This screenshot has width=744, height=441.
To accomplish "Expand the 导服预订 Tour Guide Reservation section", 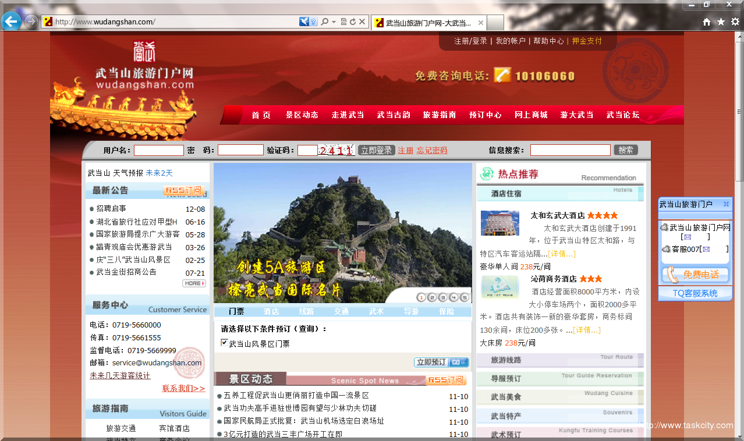I will click(560, 379).
